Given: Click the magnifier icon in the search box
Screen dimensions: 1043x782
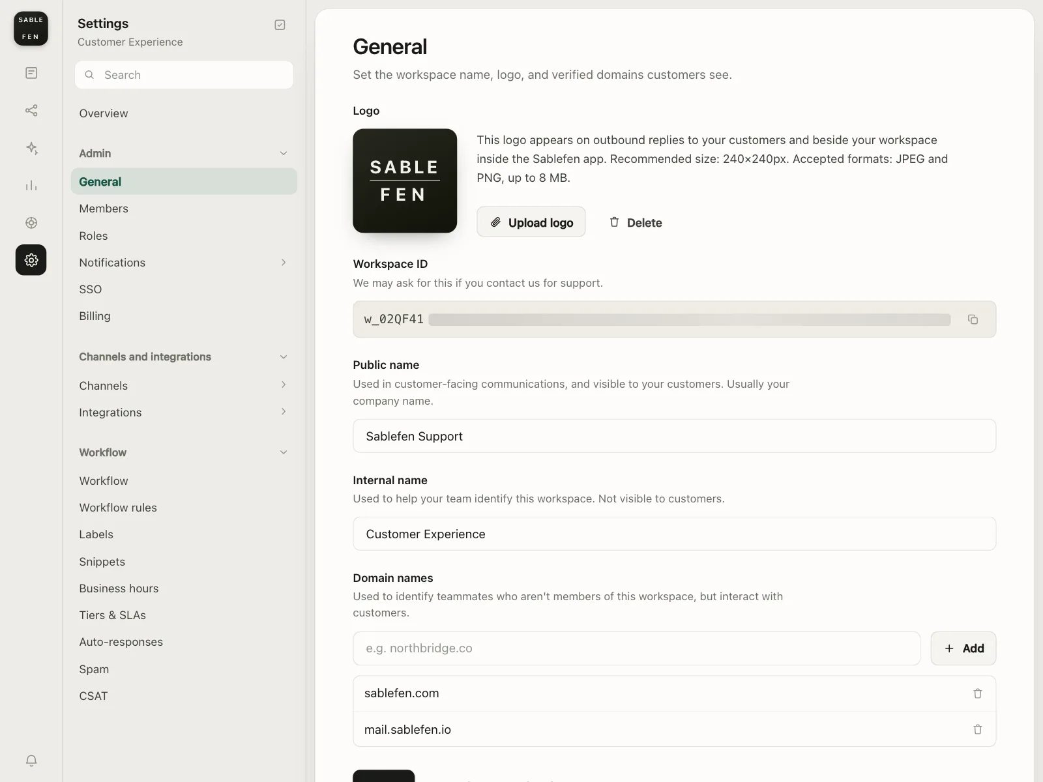Looking at the screenshot, I should 89,75.
